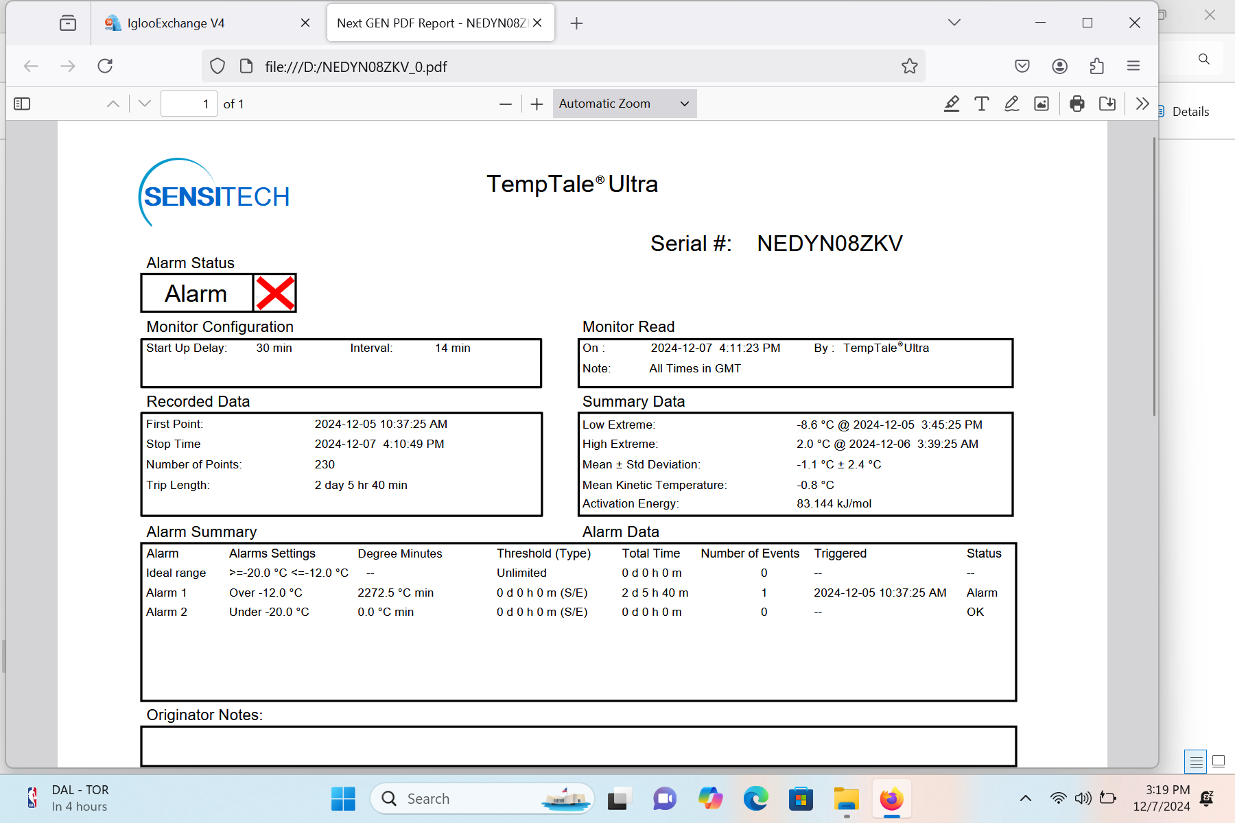Viewport: 1235px width, 823px height.
Task: Close the IglooExchange V4 tab
Action: point(305,23)
